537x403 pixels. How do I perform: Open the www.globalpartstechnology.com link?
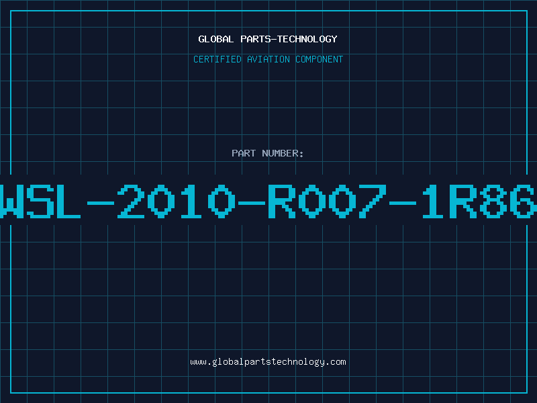point(268,362)
